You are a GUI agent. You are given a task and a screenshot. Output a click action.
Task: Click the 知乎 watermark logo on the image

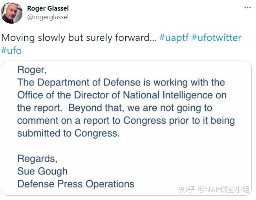[187, 189]
